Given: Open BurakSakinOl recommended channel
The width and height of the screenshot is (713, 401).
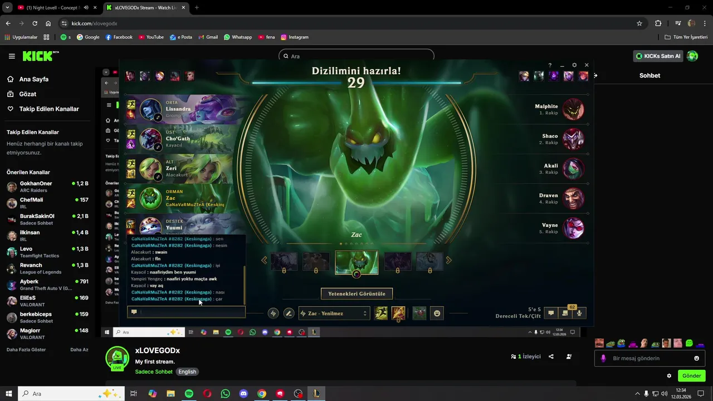Looking at the screenshot, I should (x=47, y=219).
